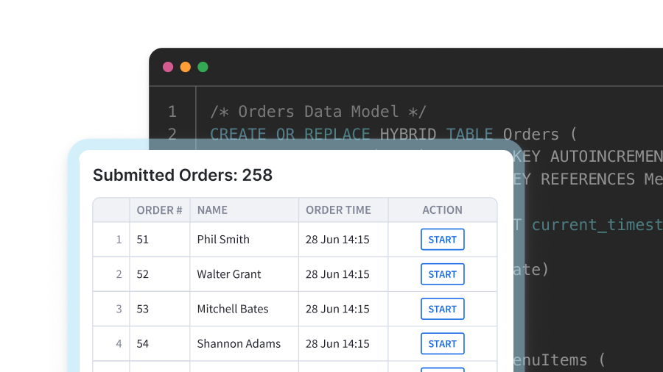Place cursor on Orders Data Model comment
Screen dimensions: 663x372
(318, 112)
